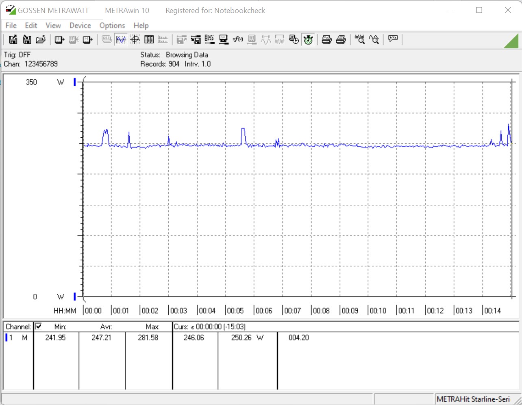
Task: Click the cursor value 246.06
Action: click(x=194, y=338)
